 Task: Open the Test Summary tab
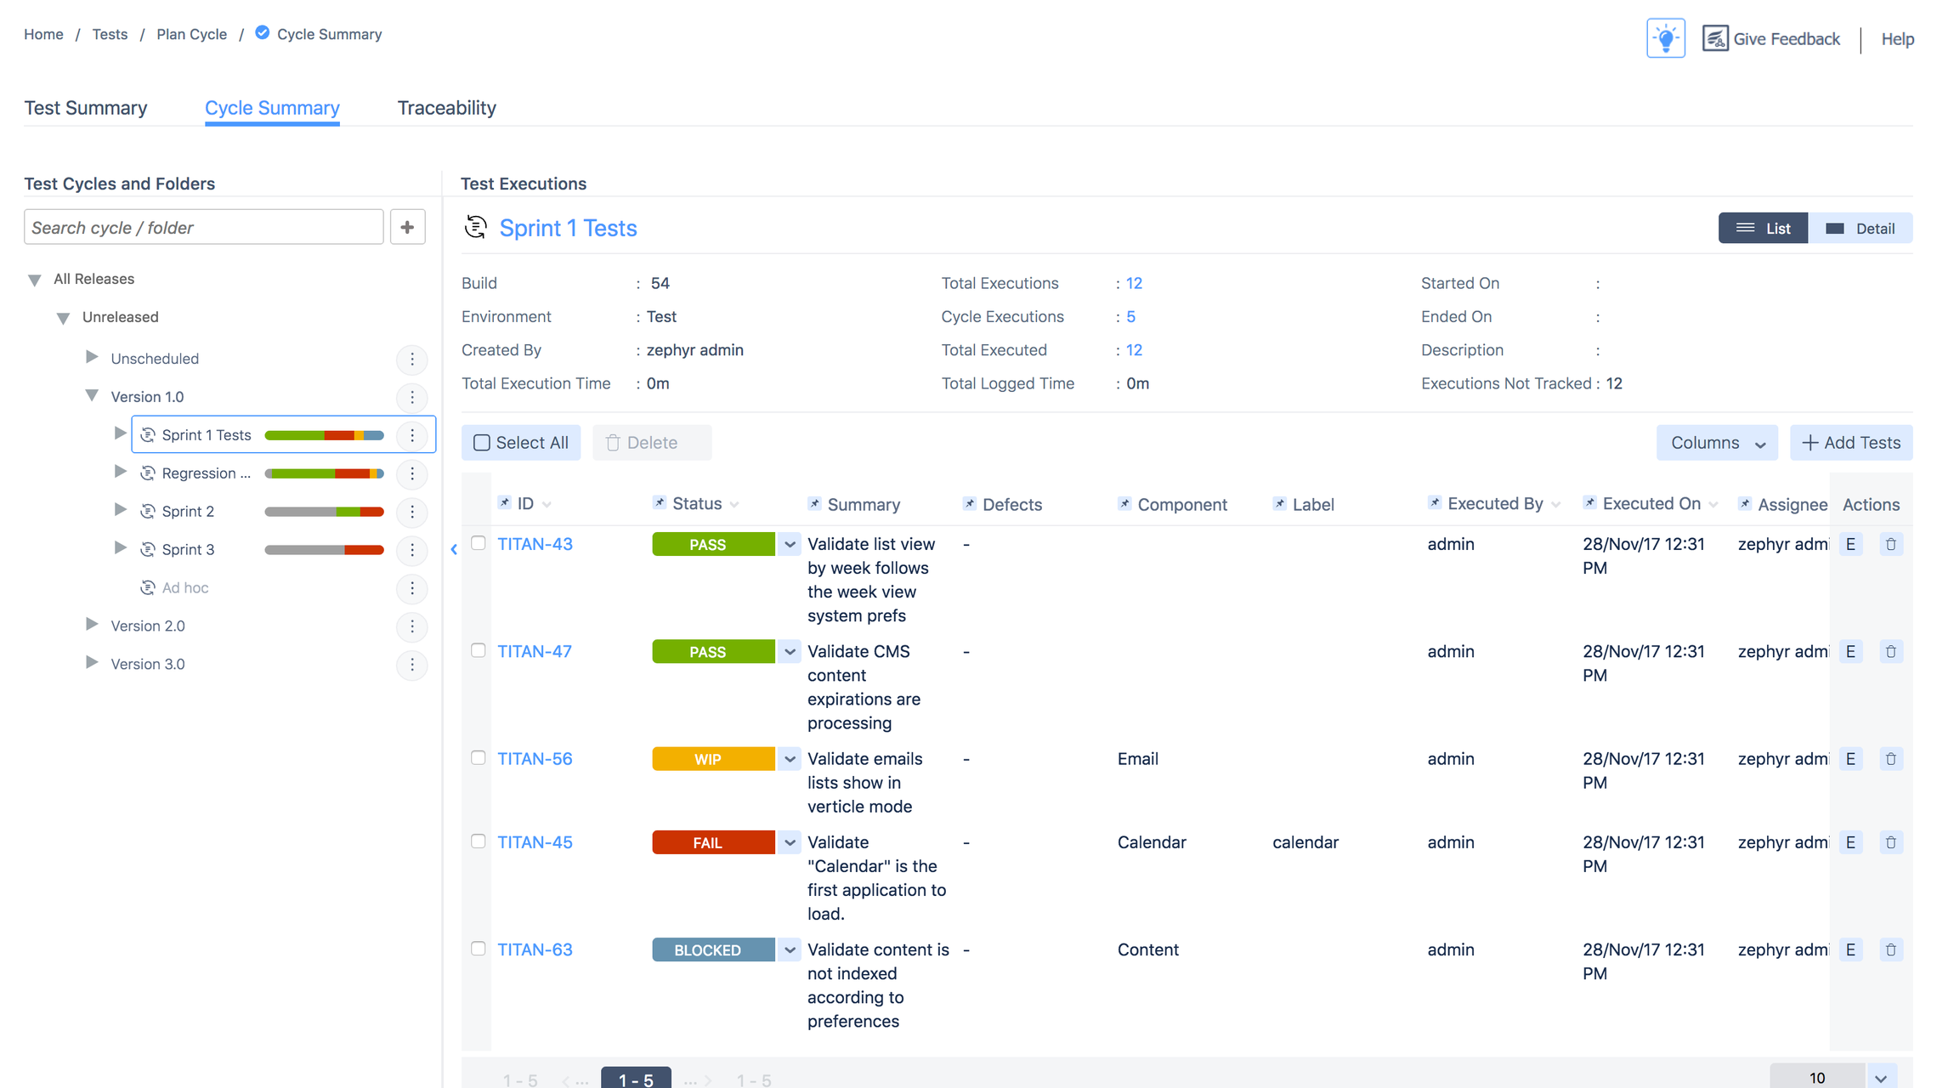86,108
